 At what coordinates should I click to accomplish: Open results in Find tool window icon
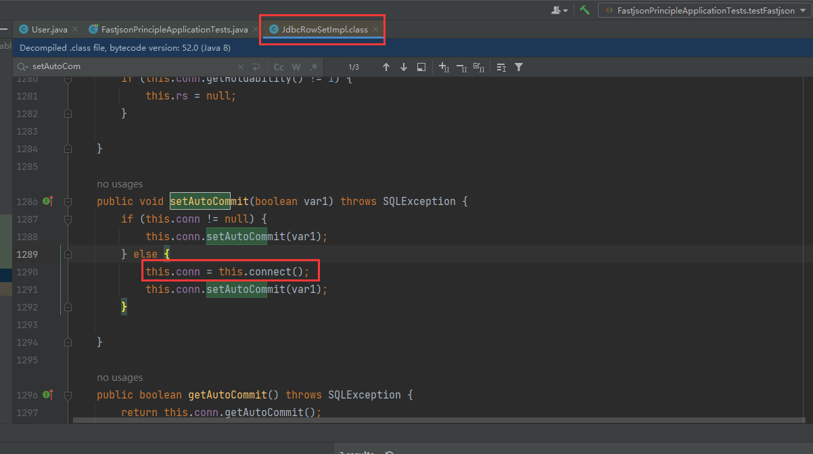tap(421, 67)
